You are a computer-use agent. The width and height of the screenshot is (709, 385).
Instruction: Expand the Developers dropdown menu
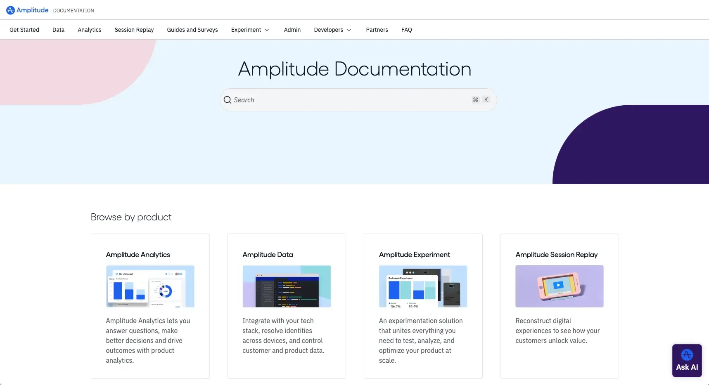coord(332,30)
